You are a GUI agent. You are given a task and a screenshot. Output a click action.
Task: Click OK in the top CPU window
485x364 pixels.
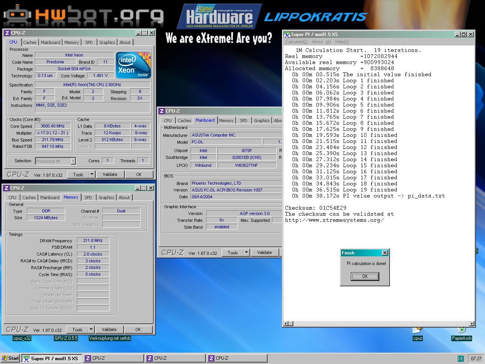[x=139, y=174]
